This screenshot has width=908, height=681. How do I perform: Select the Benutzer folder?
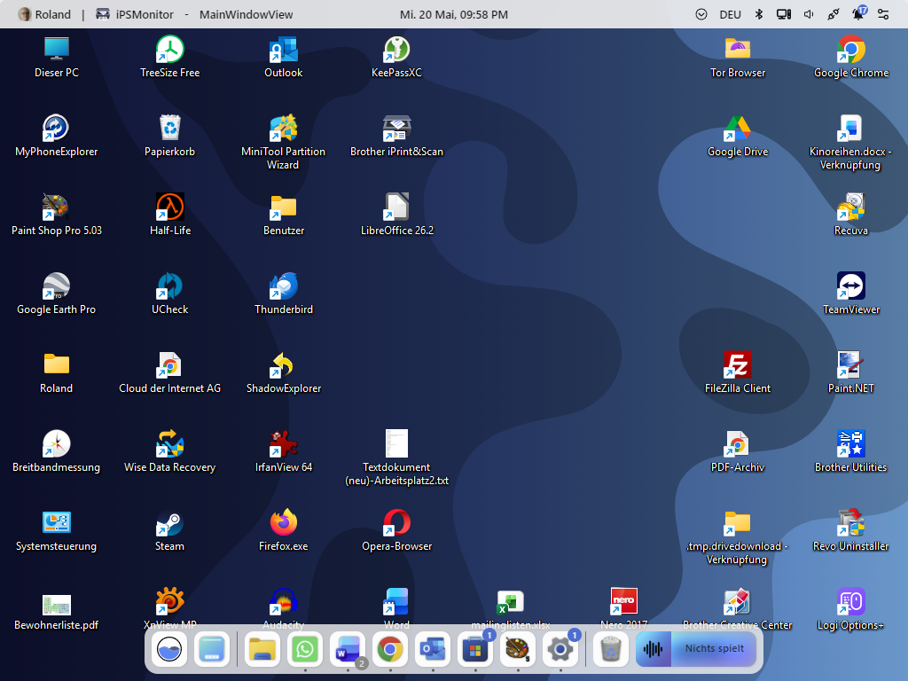click(283, 215)
